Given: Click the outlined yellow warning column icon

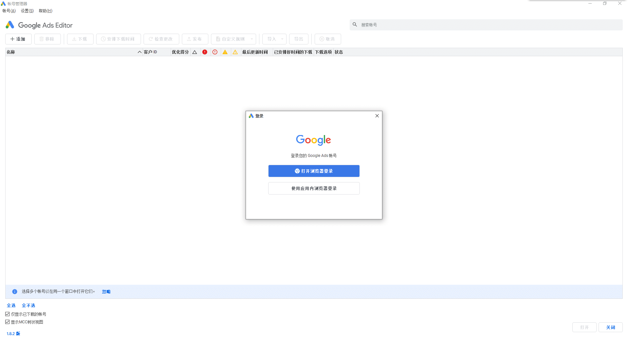Looking at the screenshot, I should coord(235,52).
